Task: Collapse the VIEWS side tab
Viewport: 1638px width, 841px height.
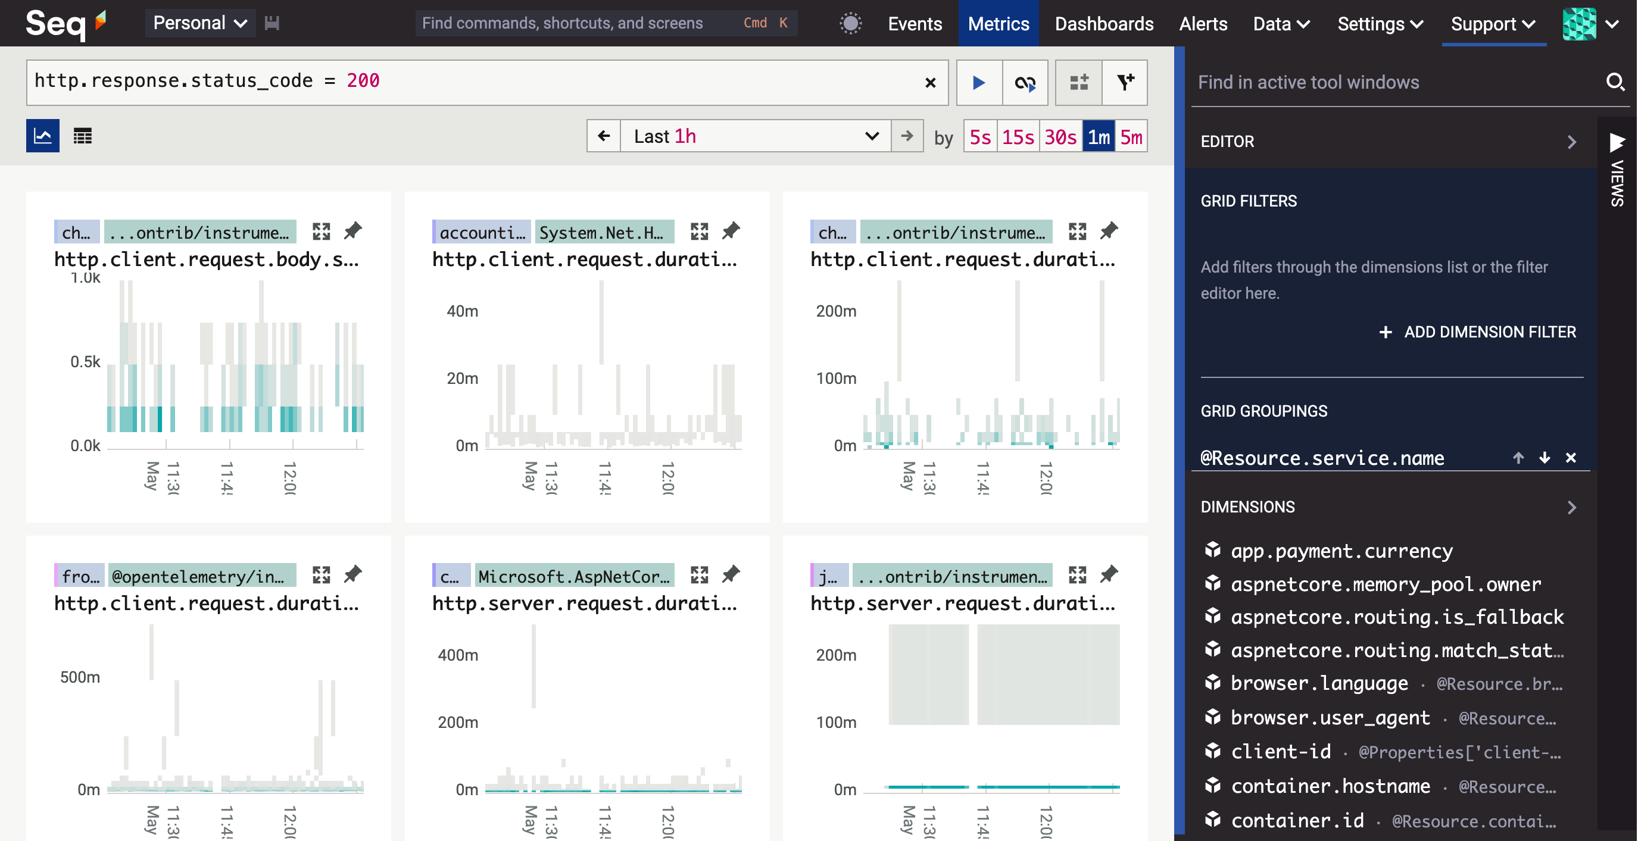Action: tap(1617, 169)
